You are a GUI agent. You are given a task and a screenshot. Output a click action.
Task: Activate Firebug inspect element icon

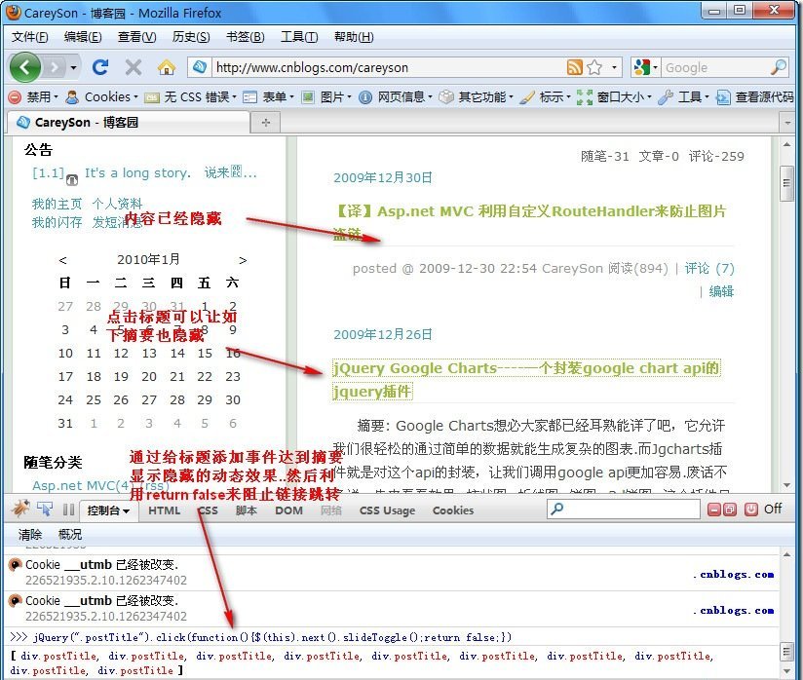click(x=45, y=510)
